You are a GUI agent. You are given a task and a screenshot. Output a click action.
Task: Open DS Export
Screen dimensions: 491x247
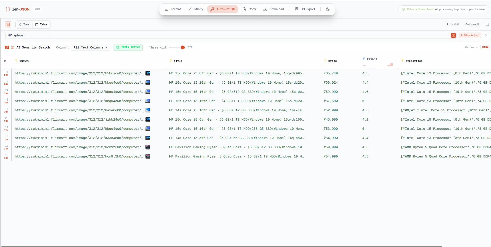pyautogui.click(x=305, y=9)
